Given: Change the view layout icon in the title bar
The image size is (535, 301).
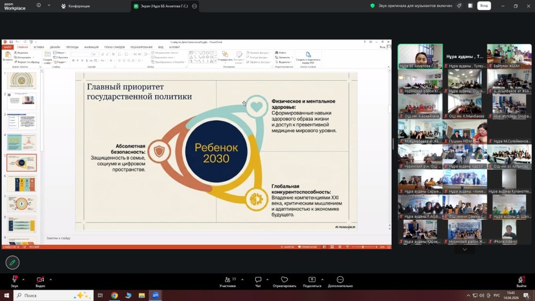Looking at the screenshot, I should [x=470, y=6].
